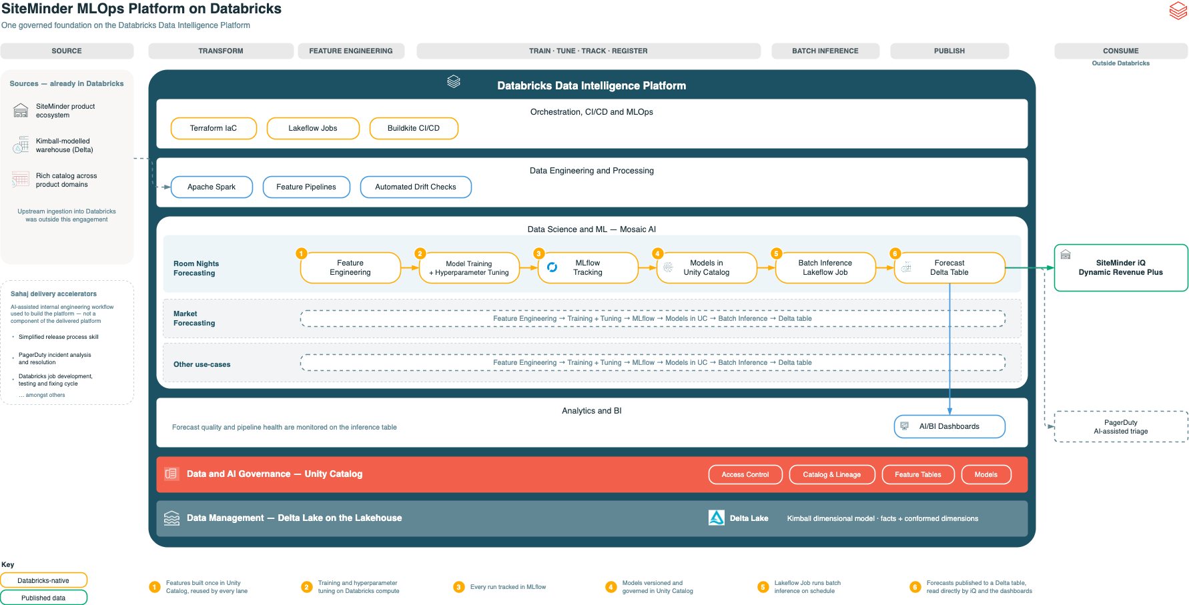The height and width of the screenshot is (605, 1189).
Task: Click the "Other use-cases" lane label
Action: point(202,364)
